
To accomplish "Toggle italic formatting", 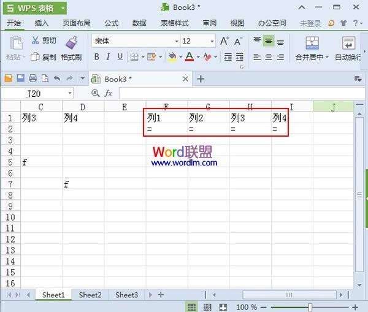I will click(108, 57).
